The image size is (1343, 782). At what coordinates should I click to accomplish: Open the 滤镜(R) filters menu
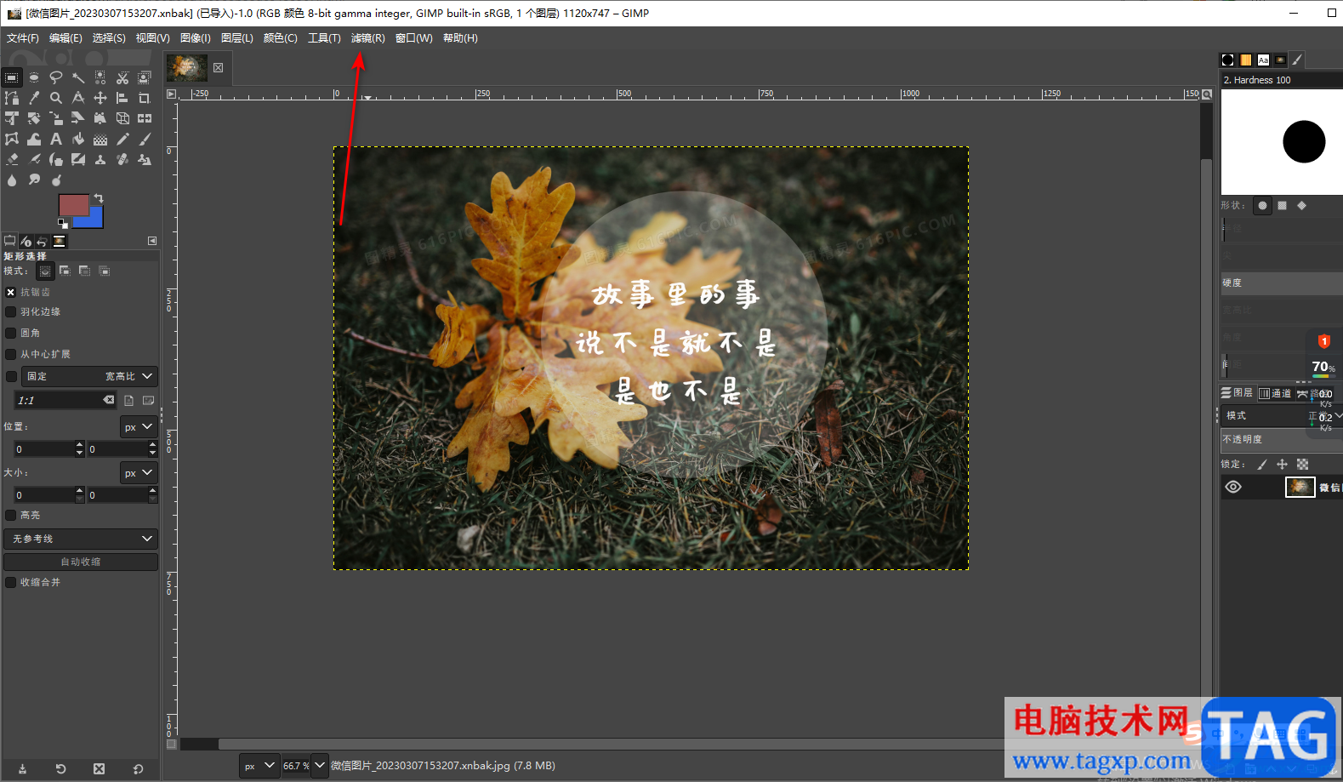click(367, 38)
